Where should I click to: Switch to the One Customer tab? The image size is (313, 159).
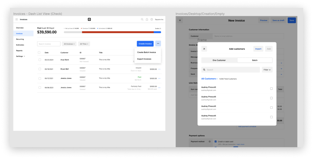[x=219, y=60]
